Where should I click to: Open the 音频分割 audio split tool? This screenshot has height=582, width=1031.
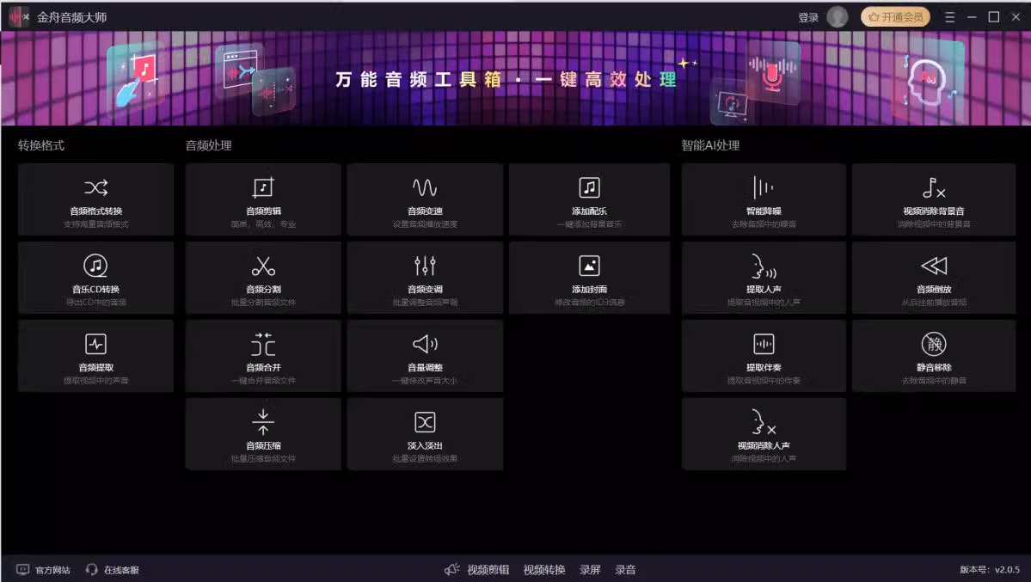coord(263,278)
